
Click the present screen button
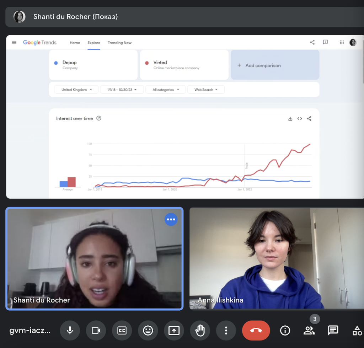174,330
